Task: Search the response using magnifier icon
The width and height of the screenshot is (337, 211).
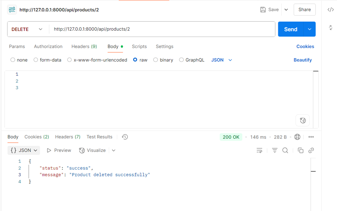Action: pos(285,150)
